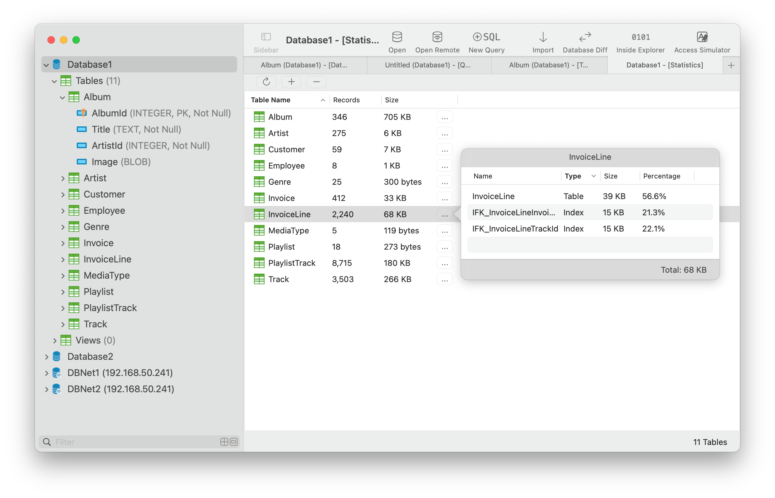Image resolution: width=775 pixels, height=498 pixels.
Task: Add a new tab with plus icon
Action: [731, 65]
